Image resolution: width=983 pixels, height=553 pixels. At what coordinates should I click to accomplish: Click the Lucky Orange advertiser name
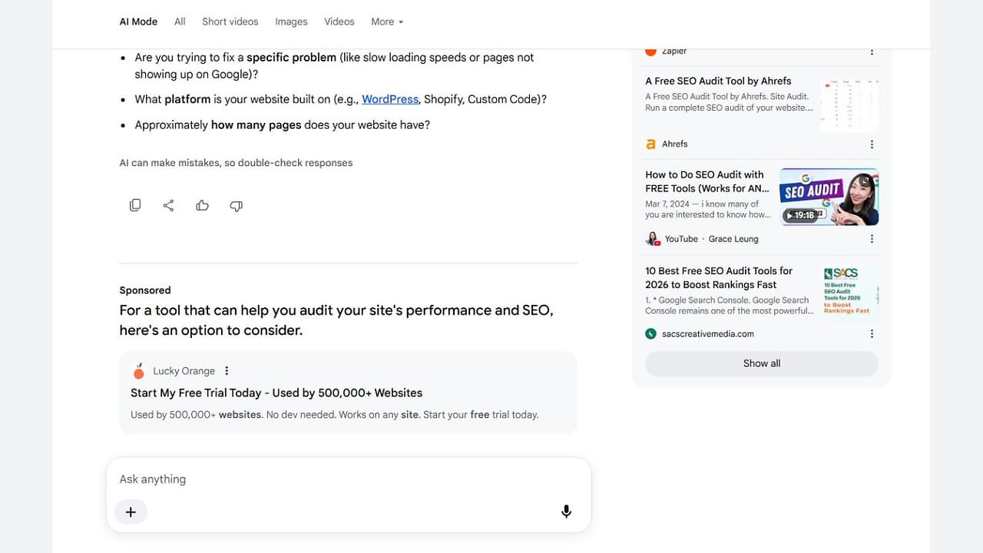click(x=184, y=371)
